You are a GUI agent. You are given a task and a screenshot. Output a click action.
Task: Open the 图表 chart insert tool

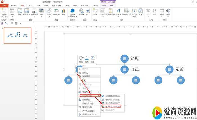[x=64, y=12]
